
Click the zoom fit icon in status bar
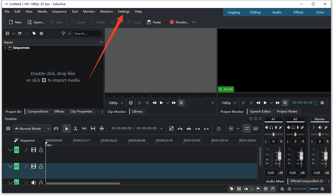point(282,189)
